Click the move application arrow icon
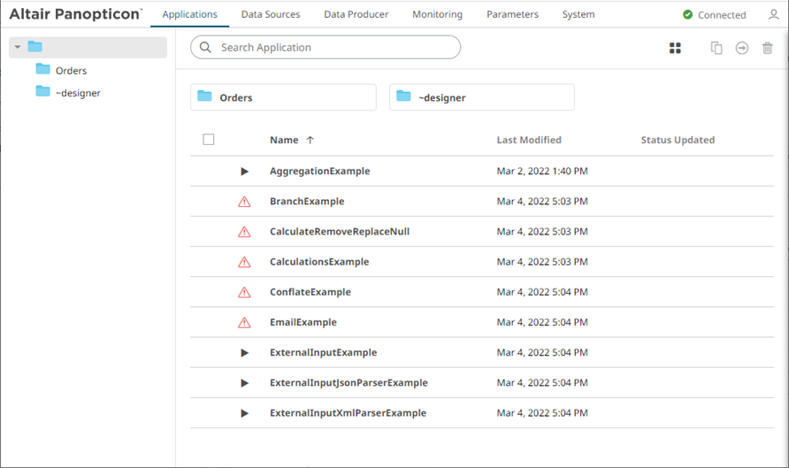Screen dimensions: 789x468 [x=741, y=48]
